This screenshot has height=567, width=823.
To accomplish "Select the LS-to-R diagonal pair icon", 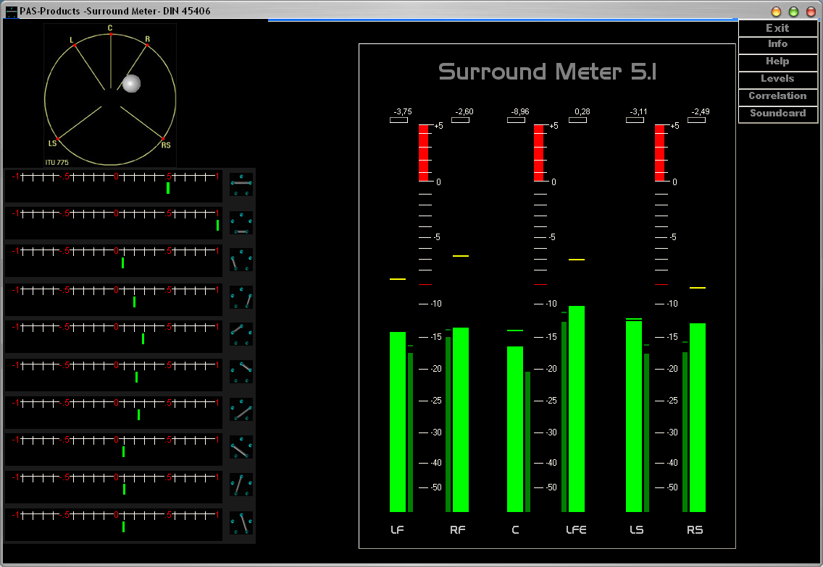I will [x=241, y=409].
